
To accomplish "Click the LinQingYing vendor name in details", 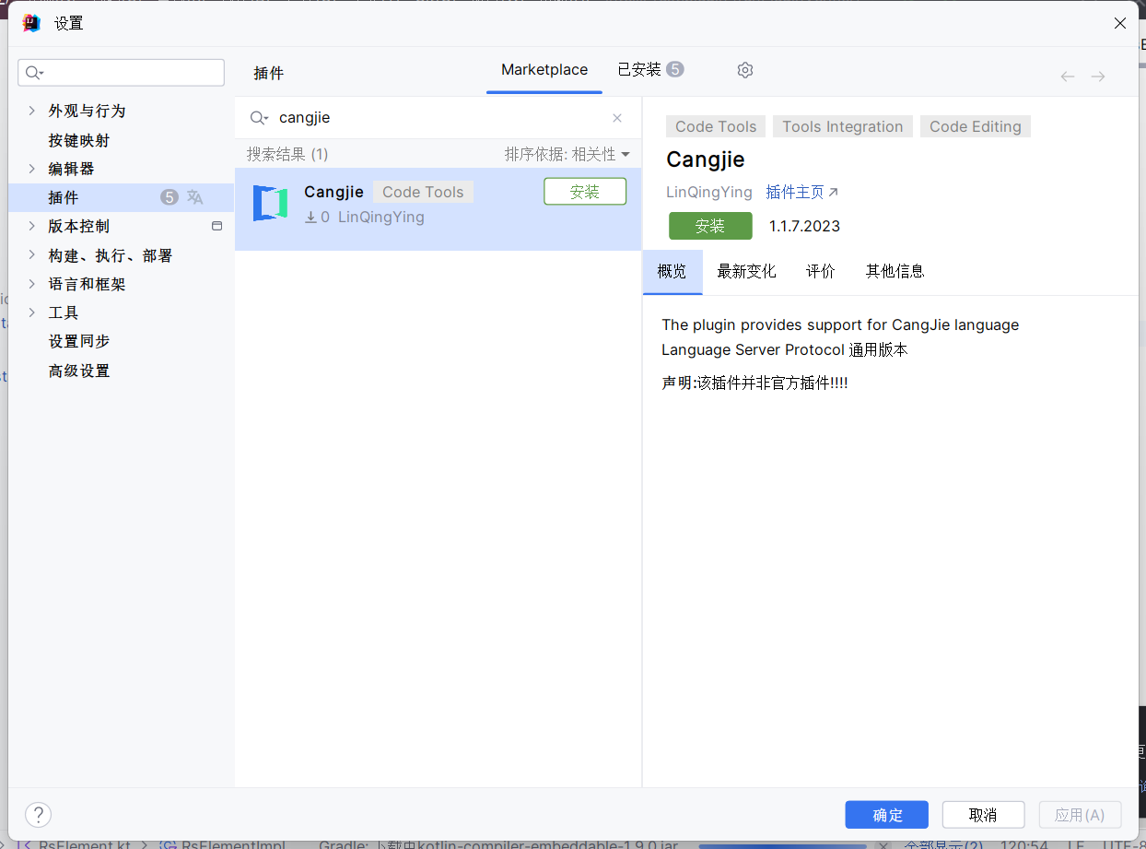I will (x=709, y=192).
